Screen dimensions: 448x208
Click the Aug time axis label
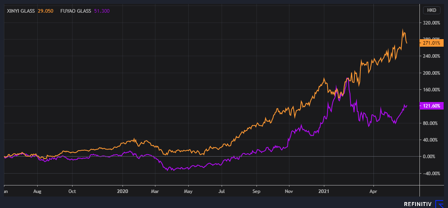(37, 192)
